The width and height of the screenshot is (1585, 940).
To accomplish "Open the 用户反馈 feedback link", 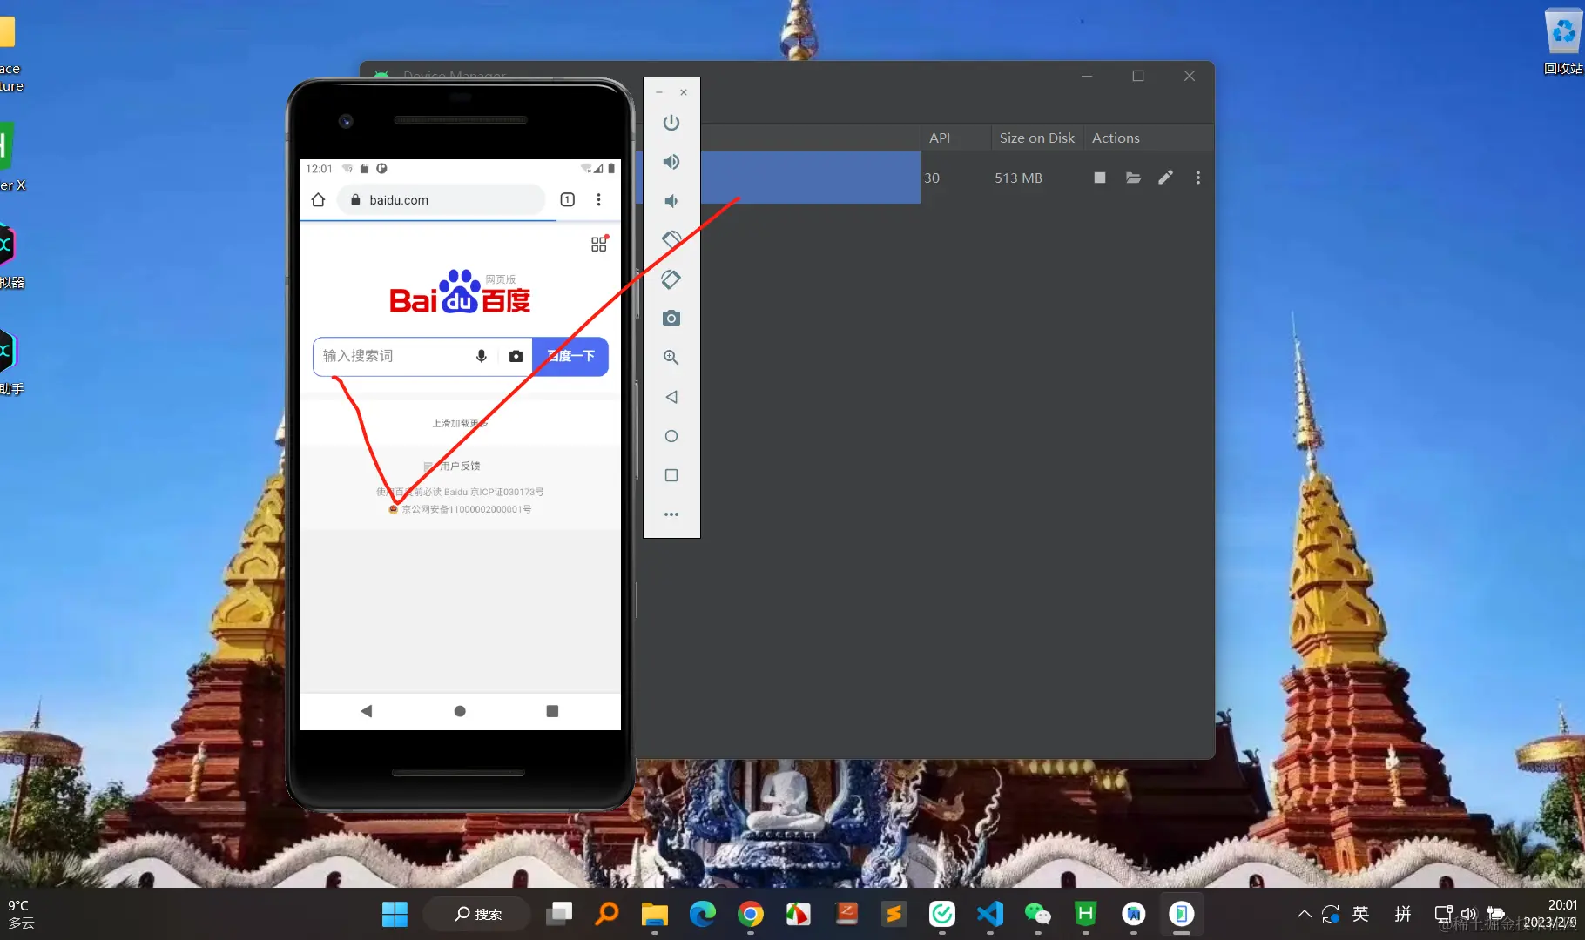I will click(x=452, y=466).
